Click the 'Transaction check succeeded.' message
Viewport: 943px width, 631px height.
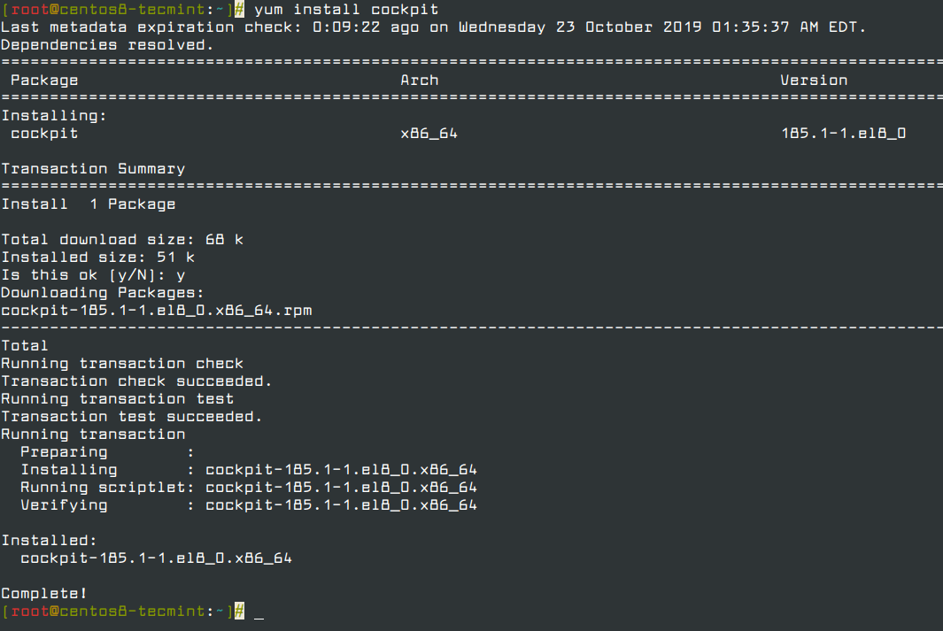(x=136, y=381)
